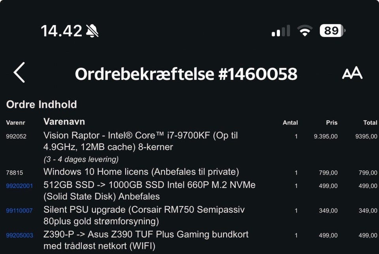The width and height of the screenshot is (379, 254).
Task: Open item number link 99202001
Action: click(x=19, y=186)
